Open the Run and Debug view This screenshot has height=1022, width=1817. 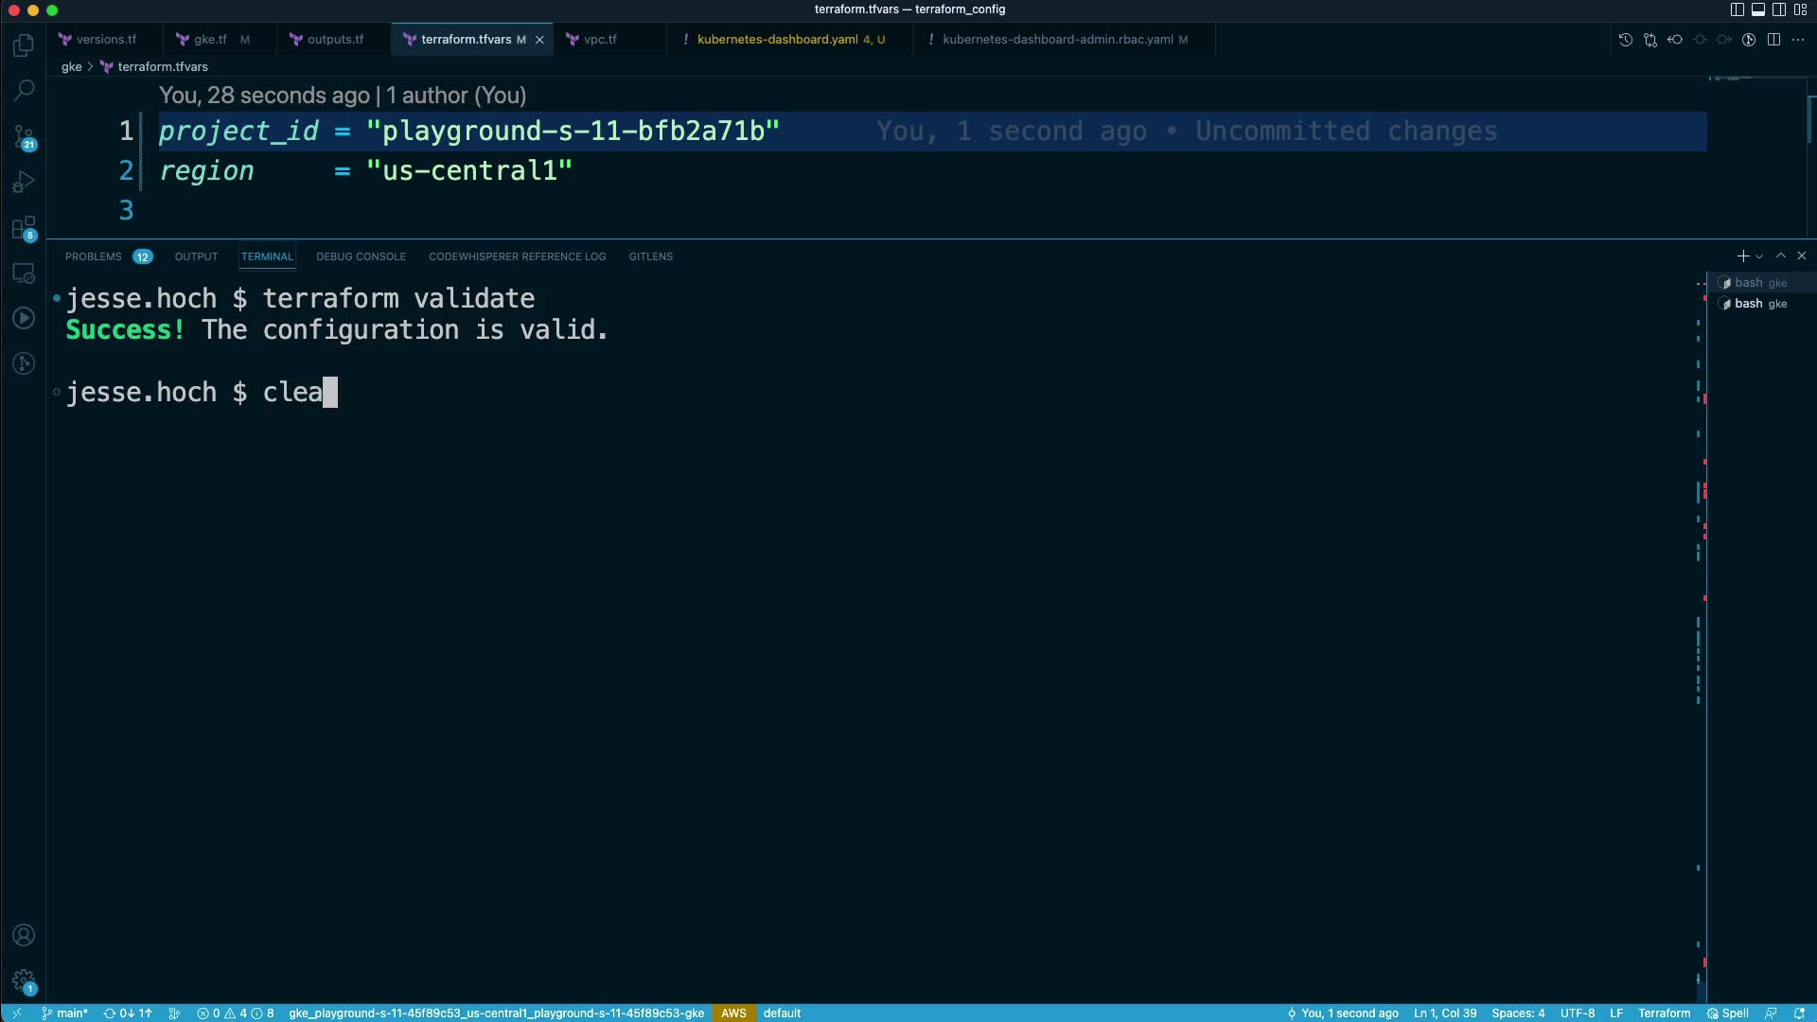[x=24, y=182]
